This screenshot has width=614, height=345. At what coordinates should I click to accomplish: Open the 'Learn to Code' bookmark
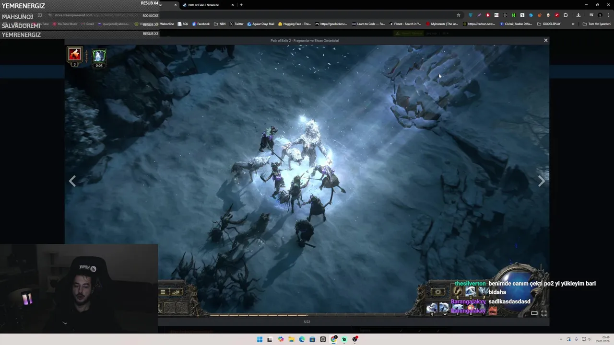368,24
